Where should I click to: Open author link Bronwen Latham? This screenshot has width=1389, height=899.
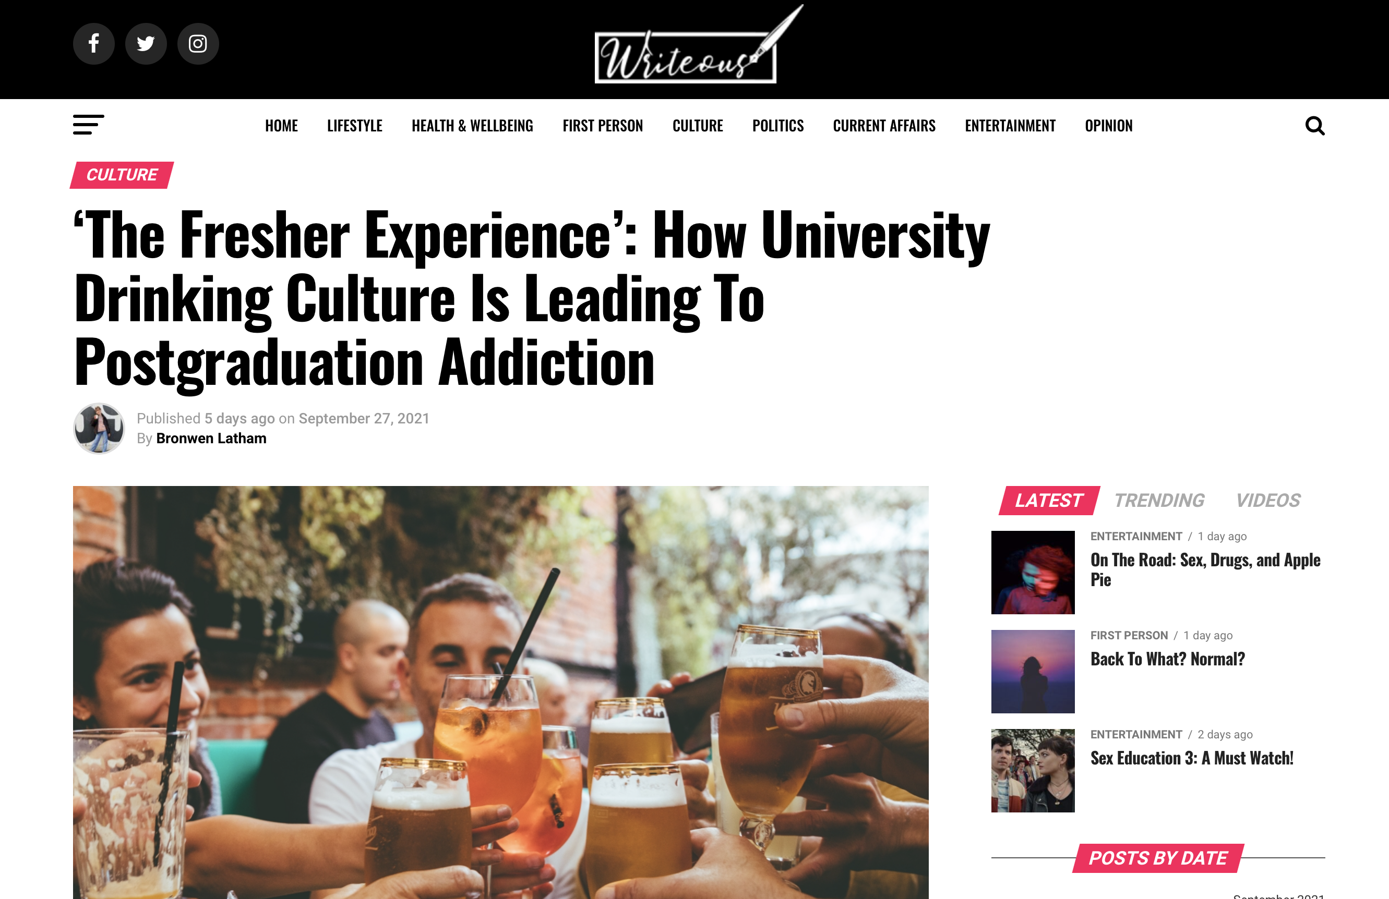coord(211,438)
